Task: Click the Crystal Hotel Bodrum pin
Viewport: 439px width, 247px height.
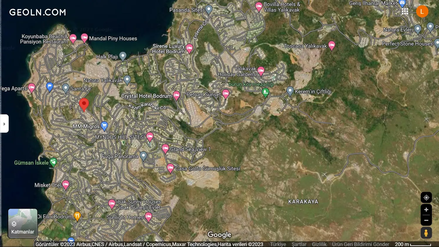Action: coord(176,95)
